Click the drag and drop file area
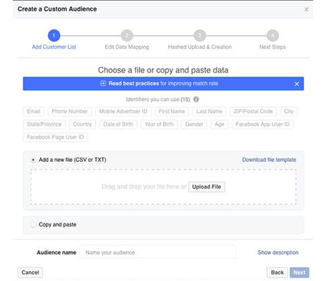 (163, 187)
